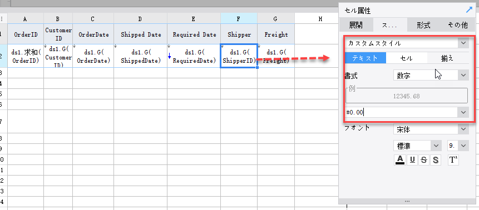Click the example preview 12345.68 box
Image resolution: width=479 pixels, height=210 pixels.
point(407,96)
